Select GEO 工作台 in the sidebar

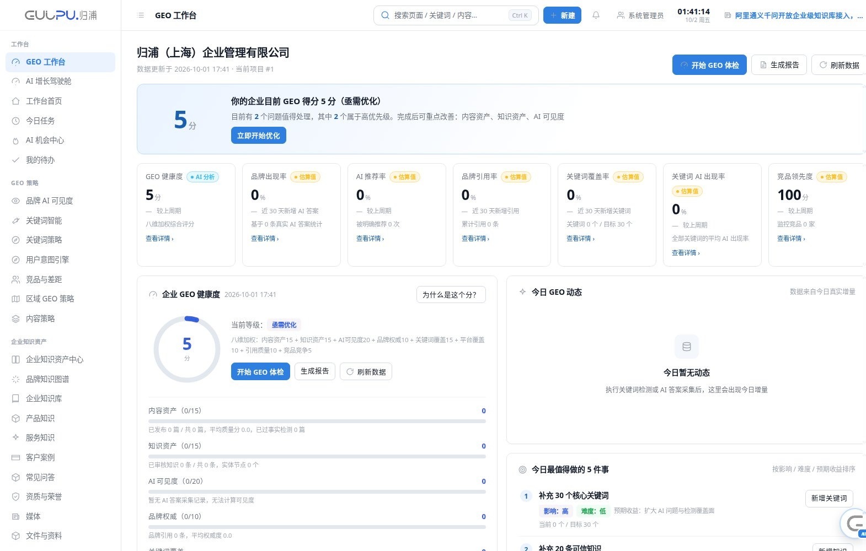(x=60, y=62)
